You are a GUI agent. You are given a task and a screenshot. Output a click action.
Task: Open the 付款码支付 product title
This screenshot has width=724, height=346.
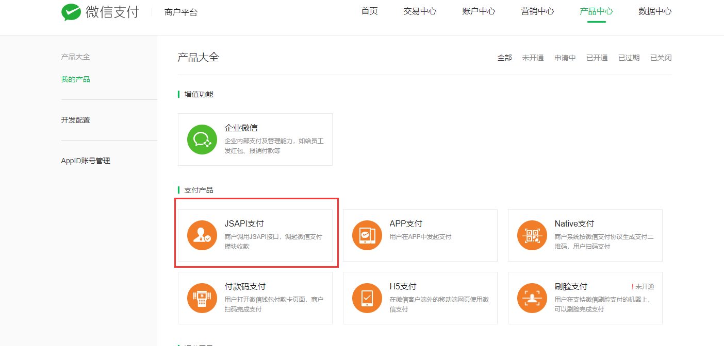(x=245, y=287)
